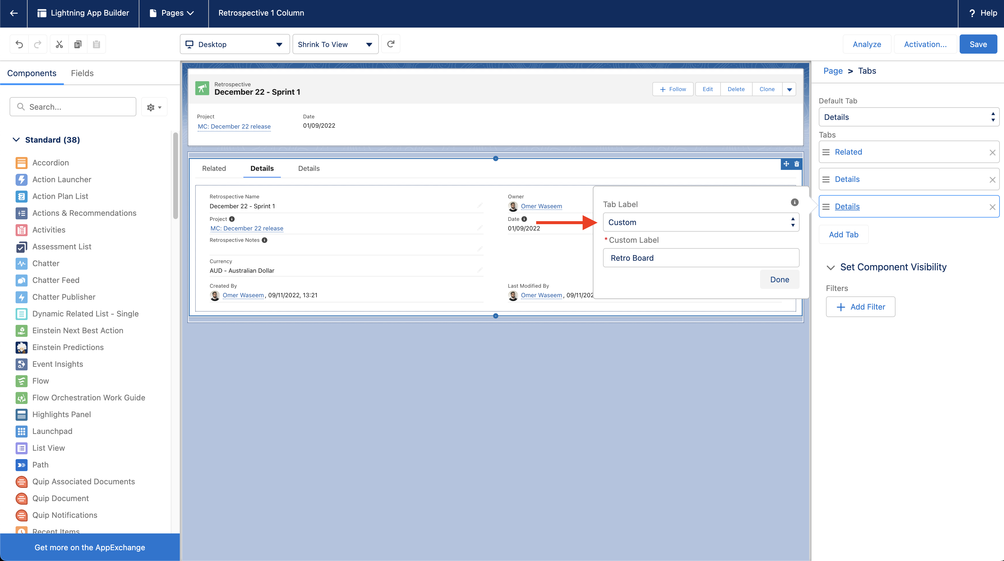Click the cut scissors icon
This screenshot has height=561, width=1004.
59,44
